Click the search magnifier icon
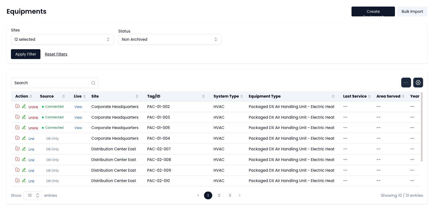 [93, 83]
